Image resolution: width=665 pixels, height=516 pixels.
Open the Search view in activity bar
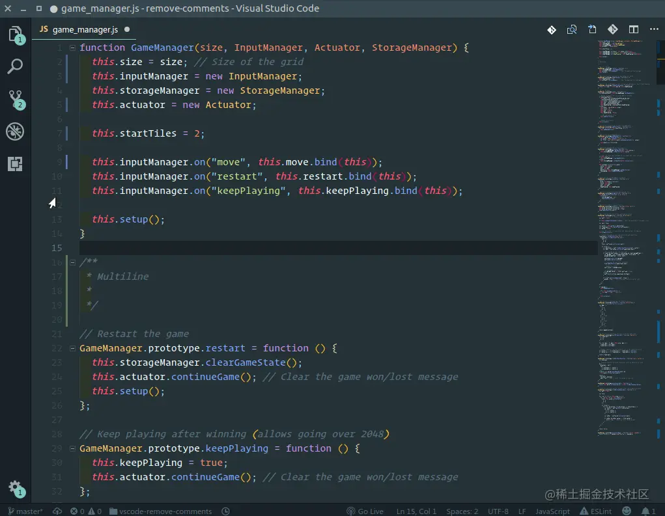(15, 66)
